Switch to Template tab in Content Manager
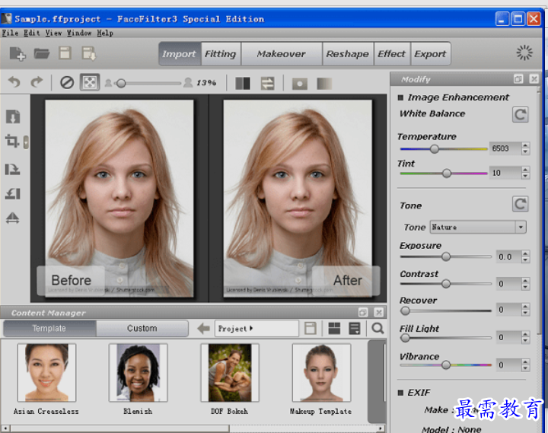 point(49,329)
